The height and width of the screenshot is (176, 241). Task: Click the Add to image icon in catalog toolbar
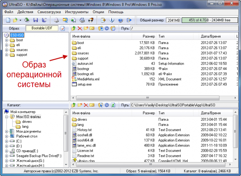point(101,105)
